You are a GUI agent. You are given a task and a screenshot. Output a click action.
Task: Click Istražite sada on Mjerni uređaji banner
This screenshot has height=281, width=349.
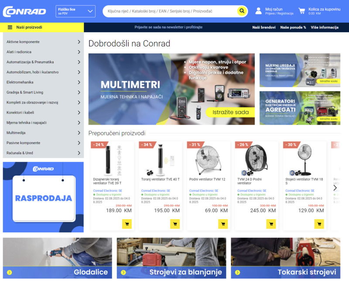(328, 81)
